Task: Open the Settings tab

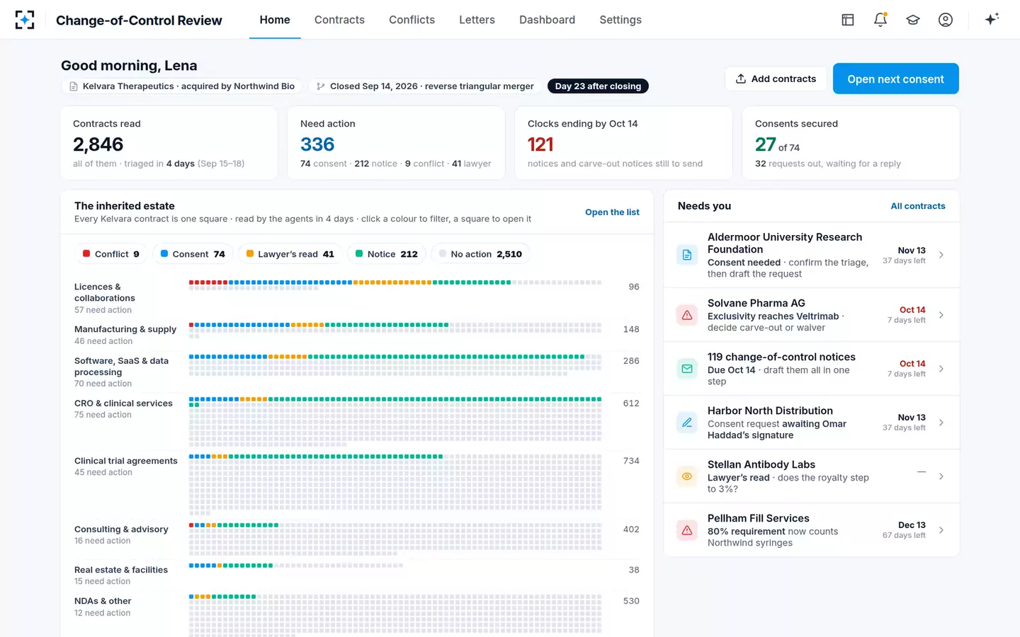Action: point(620,20)
